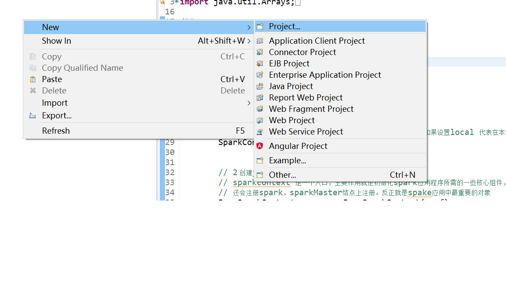Select Web Fragment Project
The height and width of the screenshot is (283, 506).
(x=311, y=109)
